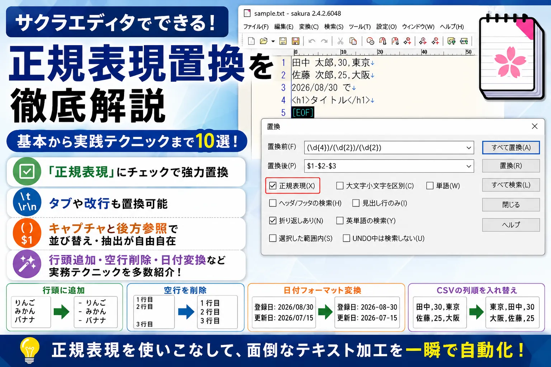Enable 選択した範囲内(S) checkbox
551x367 pixels.
(273, 238)
